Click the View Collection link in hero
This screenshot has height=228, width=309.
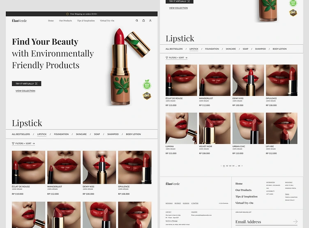pos(25,91)
